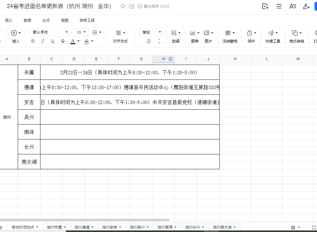Open the quick tools (快捷工具) lightning icon
The width and height of the screenshot is (317, 232).
click(271, 33)
